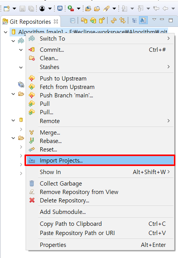Click the Create New Git Repository icon
178x258 pixels.
click(102, 21)
